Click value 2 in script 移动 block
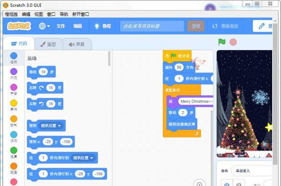This screenshot has width=281, height=186. point(183,113)
